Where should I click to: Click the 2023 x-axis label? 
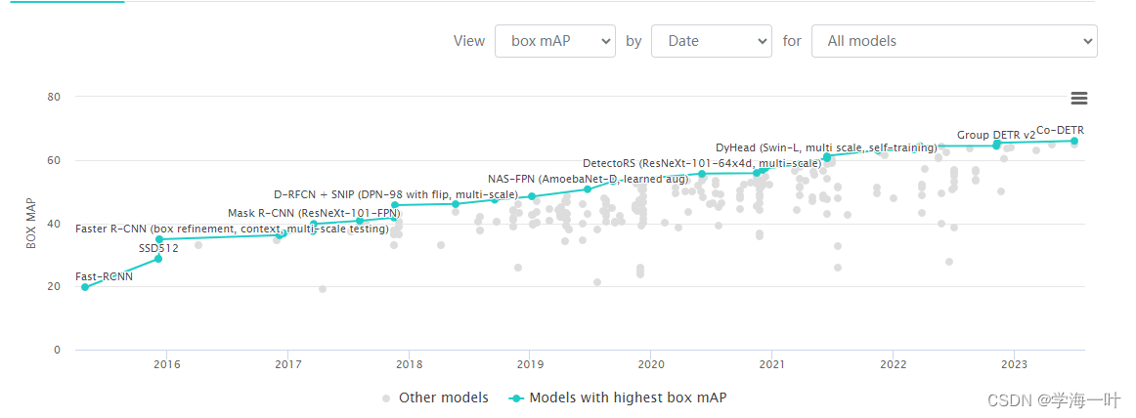click(1014, 364)
